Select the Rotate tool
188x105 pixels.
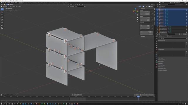pos(2,17)
